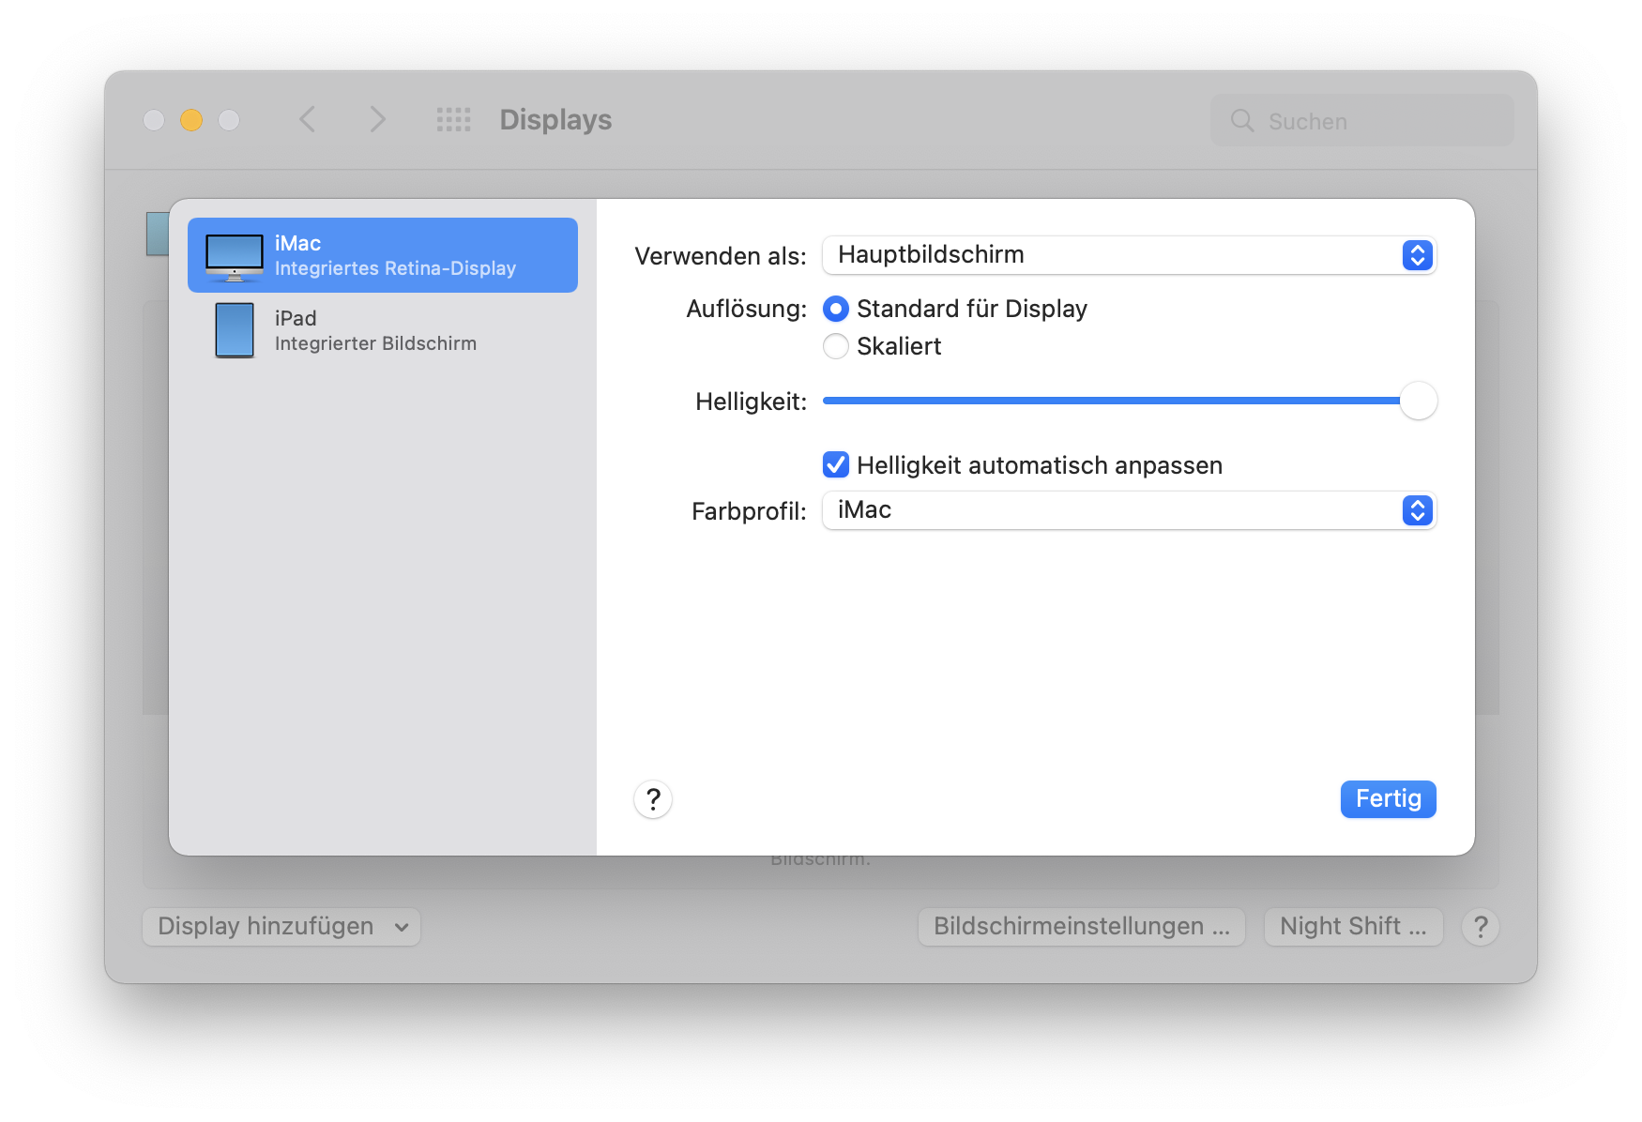Image resolution: width=1642 pixels, height=1122 pixels.
Task: Click the help question mark beside Fertig
Action: pos(653,799)
